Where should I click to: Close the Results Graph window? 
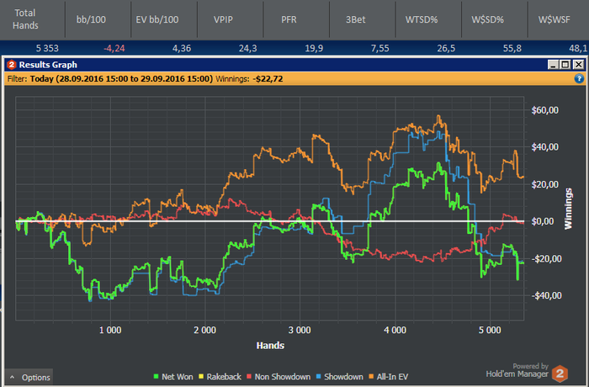coord(579,65)
